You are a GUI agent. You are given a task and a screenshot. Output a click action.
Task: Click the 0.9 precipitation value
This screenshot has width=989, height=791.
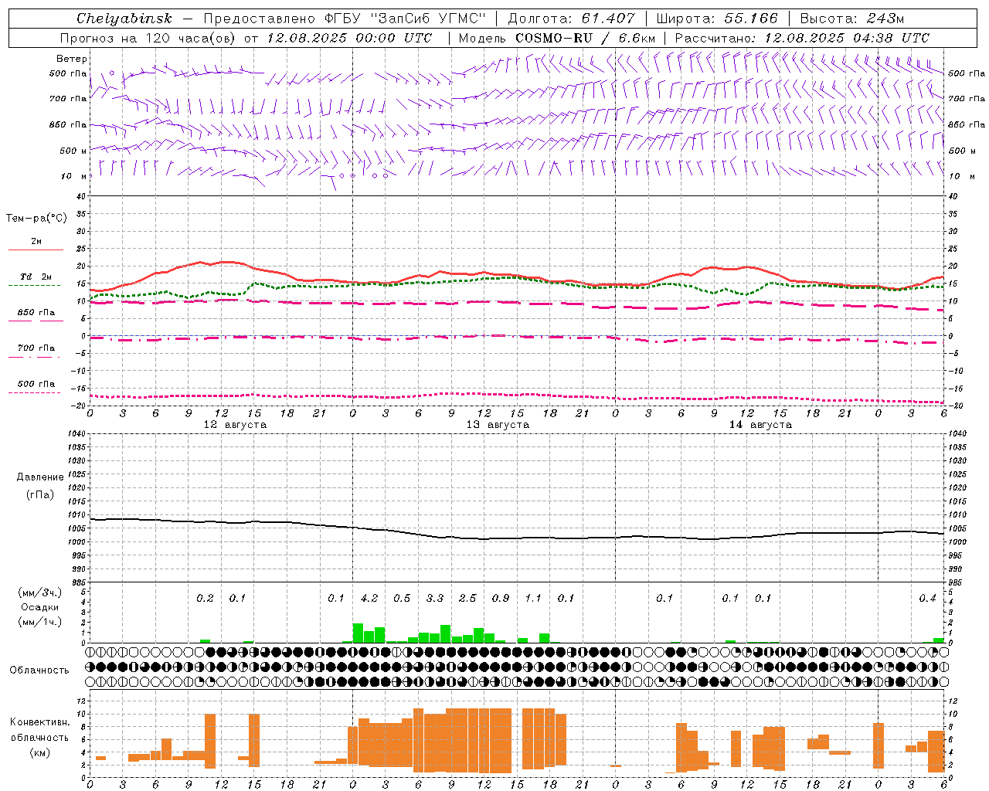(501, 599)
